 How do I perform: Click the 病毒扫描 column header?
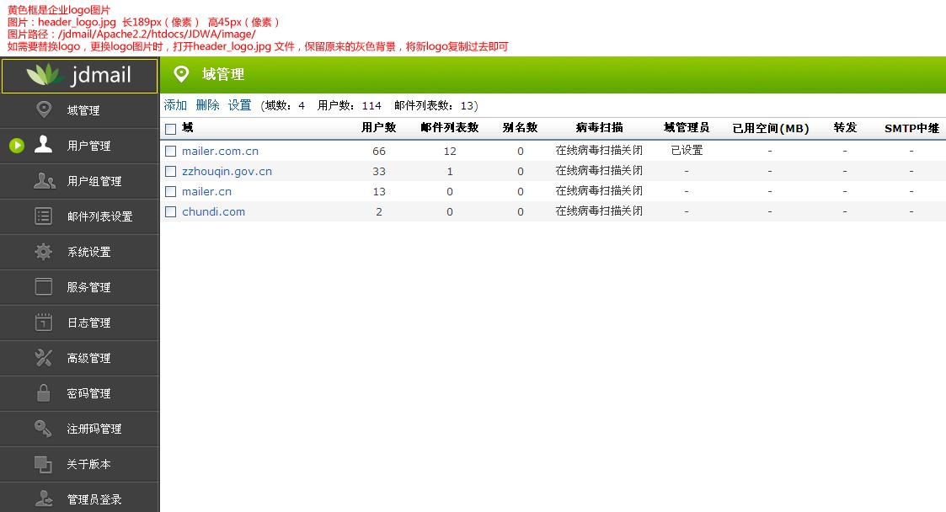[x=599, y=127]
